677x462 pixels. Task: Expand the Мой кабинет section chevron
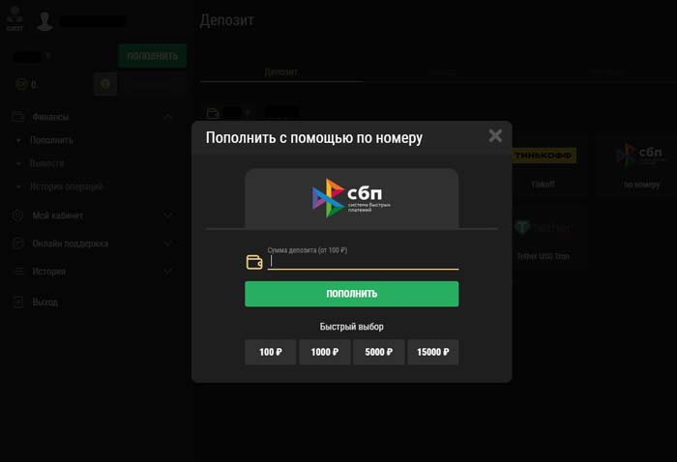168,216
